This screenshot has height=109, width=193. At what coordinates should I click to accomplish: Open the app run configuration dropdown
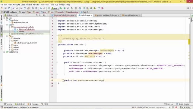[55, 8]
